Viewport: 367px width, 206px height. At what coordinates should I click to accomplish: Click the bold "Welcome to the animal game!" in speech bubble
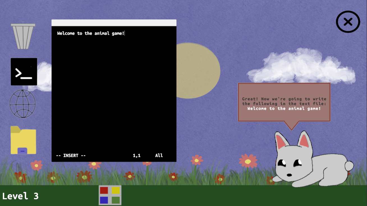[x=284, y=108]
